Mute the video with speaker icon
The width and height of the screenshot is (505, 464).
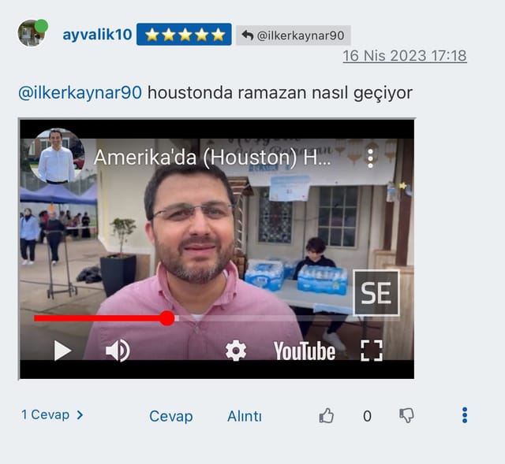pos(118,351)
